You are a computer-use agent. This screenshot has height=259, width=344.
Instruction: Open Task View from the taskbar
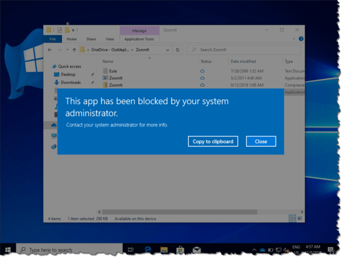[x=130, y=249]
